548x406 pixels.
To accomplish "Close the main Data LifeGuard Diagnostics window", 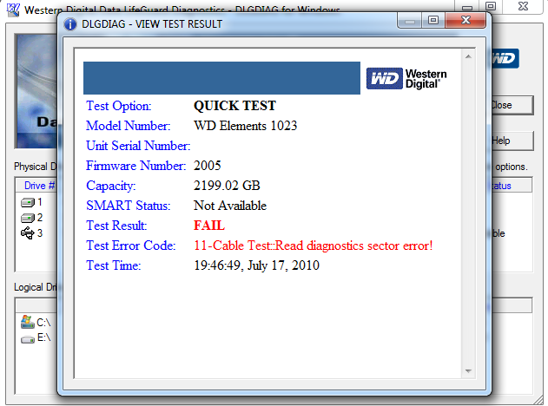I will click(523, 6).
